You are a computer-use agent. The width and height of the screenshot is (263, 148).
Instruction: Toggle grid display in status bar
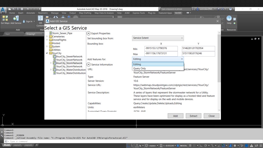tap(190, 146)
